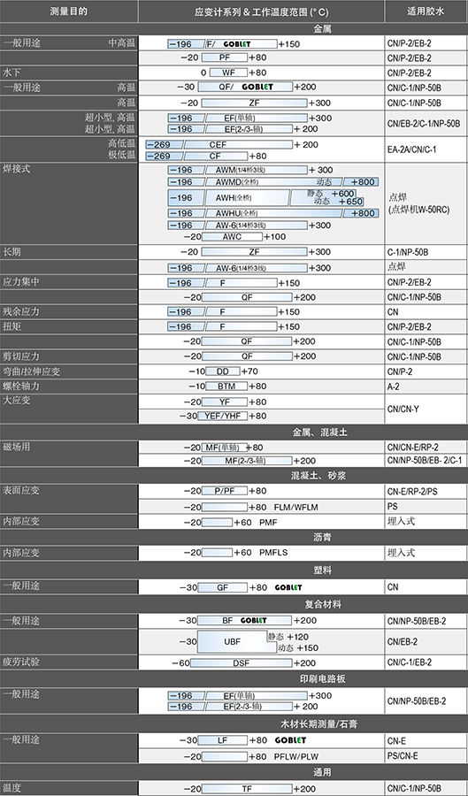Select the 通用 section heading
The image size is (468, 796).
(x=322, y=772)
